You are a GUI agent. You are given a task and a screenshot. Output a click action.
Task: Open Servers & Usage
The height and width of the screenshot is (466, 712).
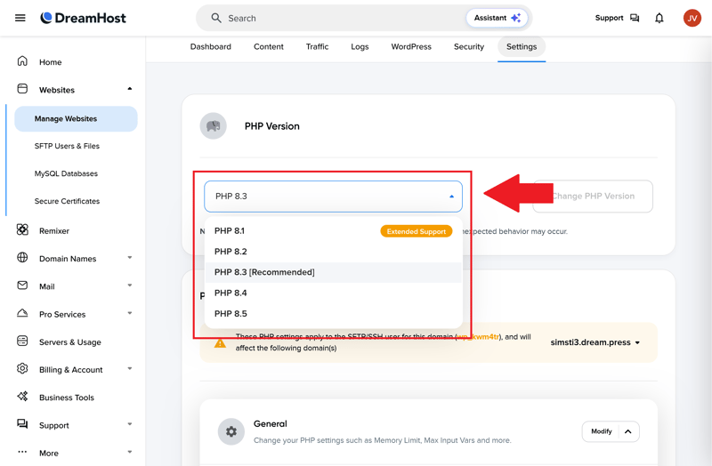pos(70,342)
